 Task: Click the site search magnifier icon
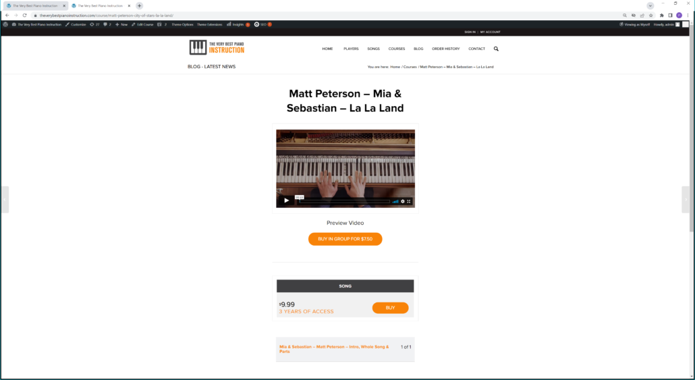click(496, 49)
